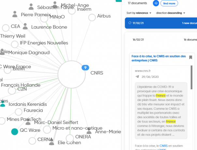Select the CERNA node circle
The image size is (197, 150).
[x=32, y=141]
